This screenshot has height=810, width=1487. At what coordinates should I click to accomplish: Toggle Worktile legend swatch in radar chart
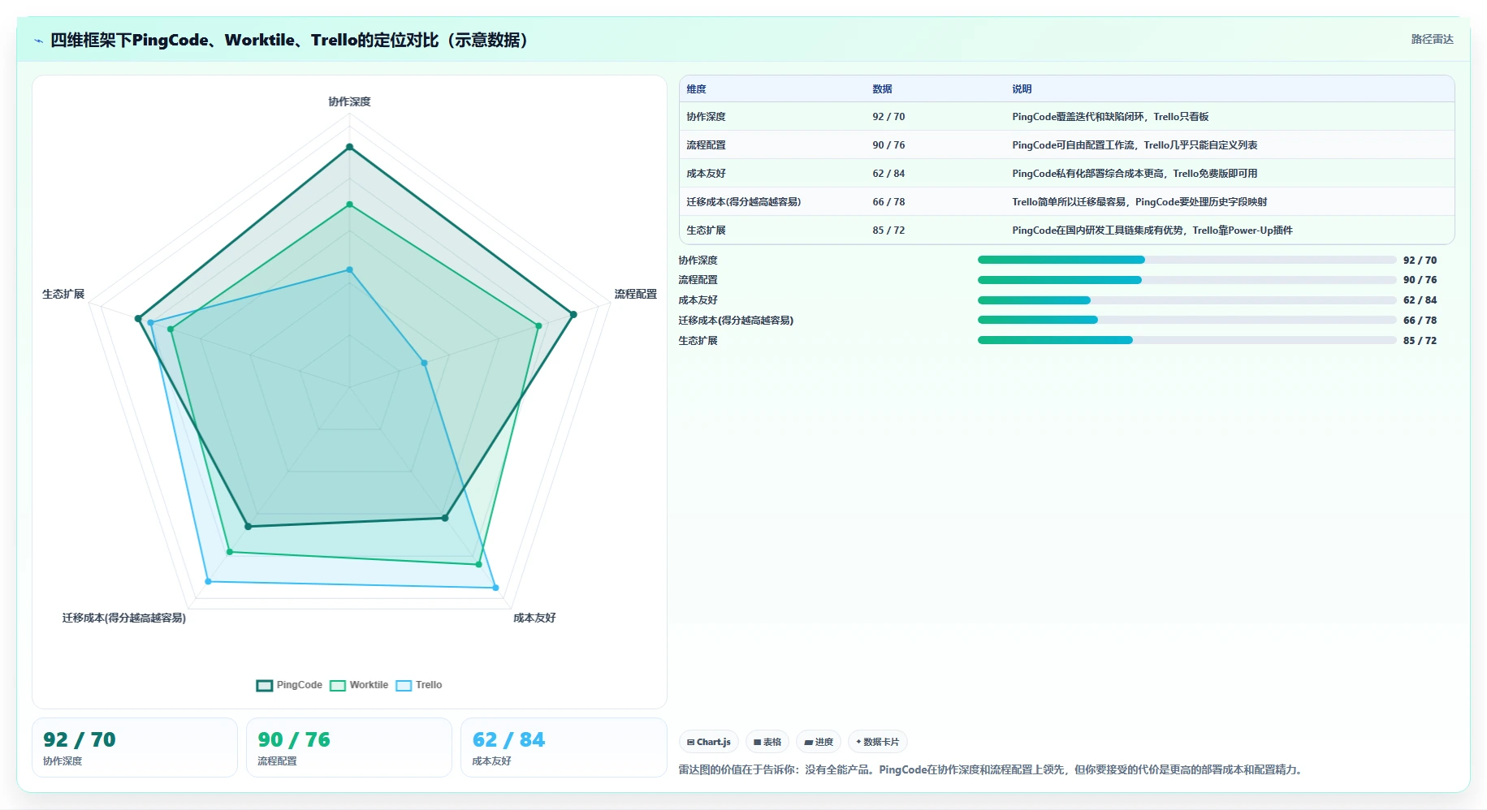tap(338, 685)
